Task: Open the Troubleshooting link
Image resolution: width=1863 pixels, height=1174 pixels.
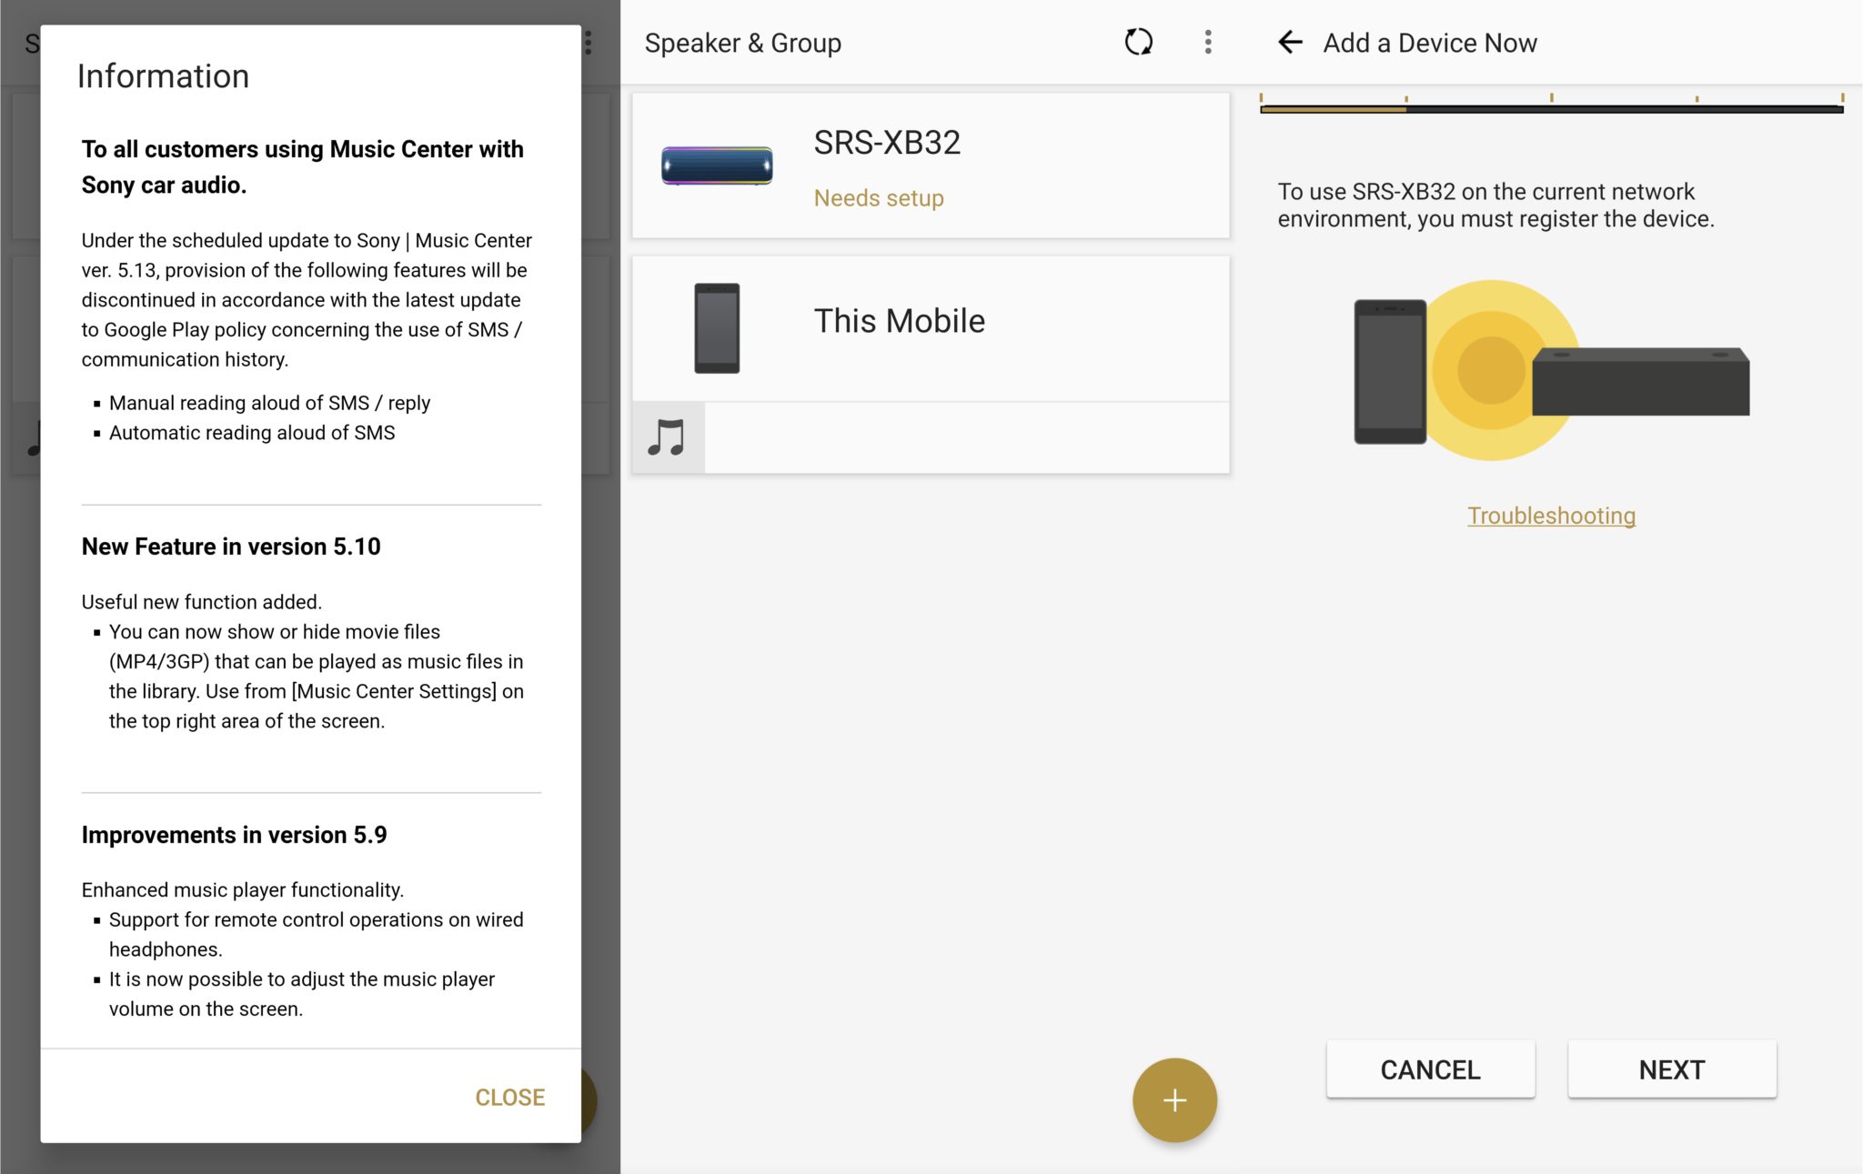Action: click(x=1551, y=516)
